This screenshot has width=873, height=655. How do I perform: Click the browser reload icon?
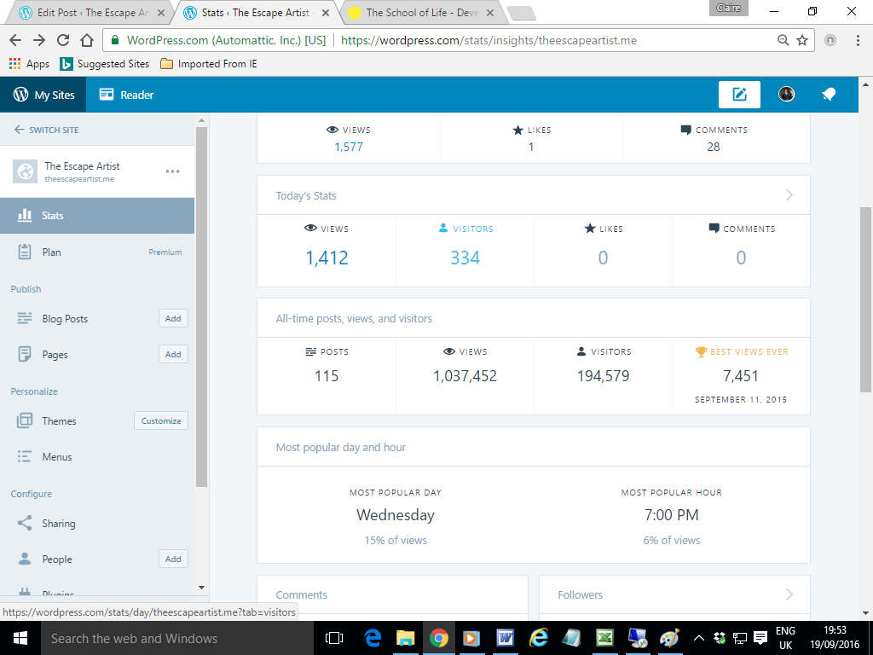click(62, 40)
